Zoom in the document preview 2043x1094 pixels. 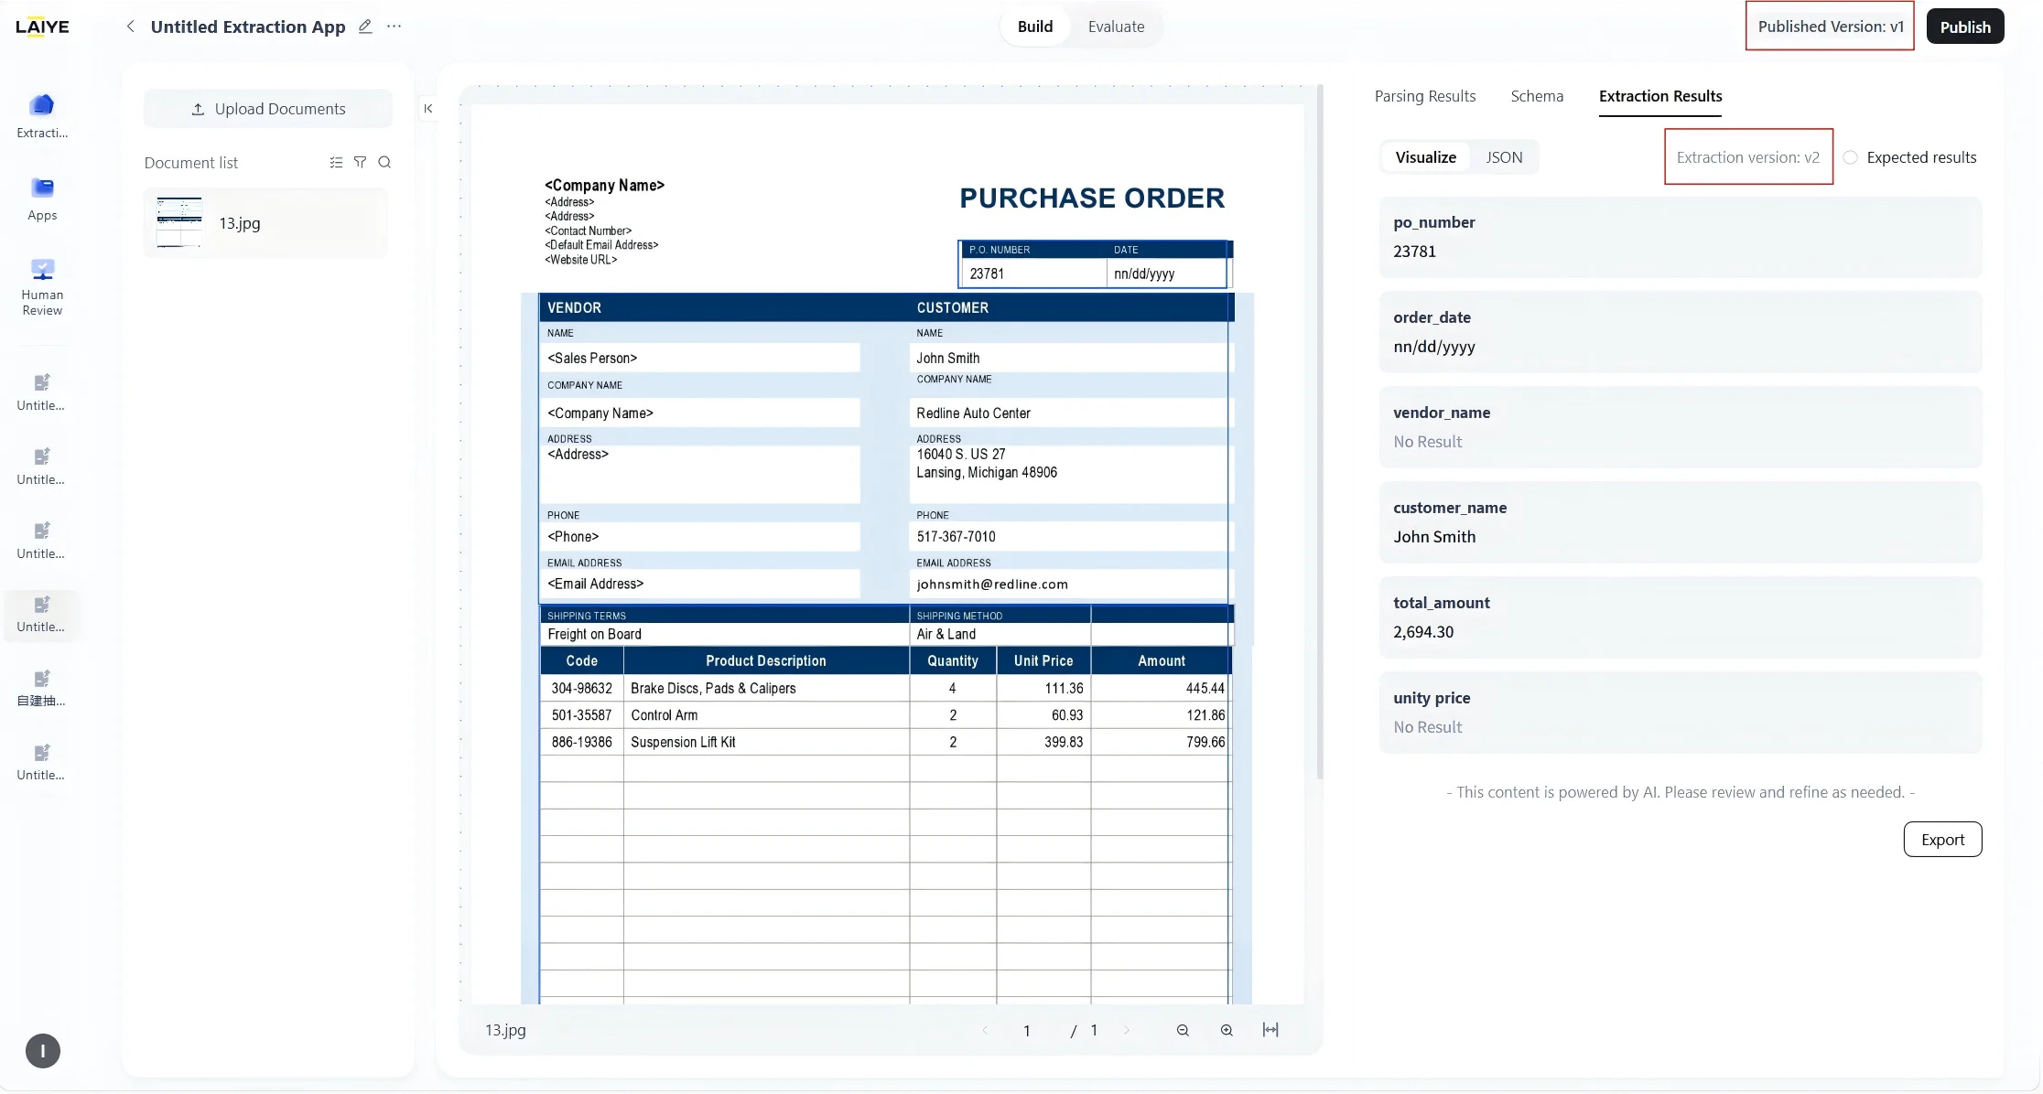(x=1227, y=1030)
